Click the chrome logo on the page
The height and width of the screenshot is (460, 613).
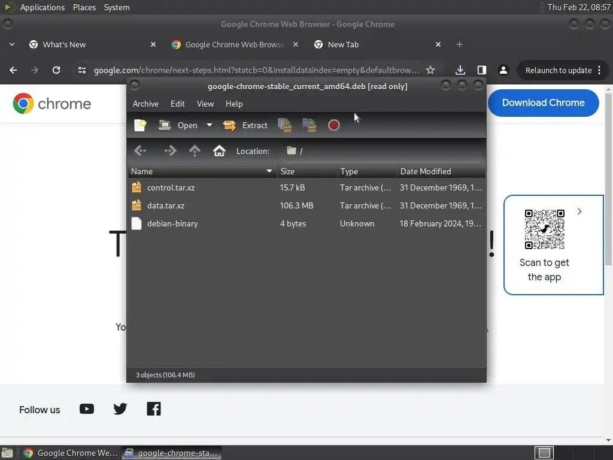(51, 104)
